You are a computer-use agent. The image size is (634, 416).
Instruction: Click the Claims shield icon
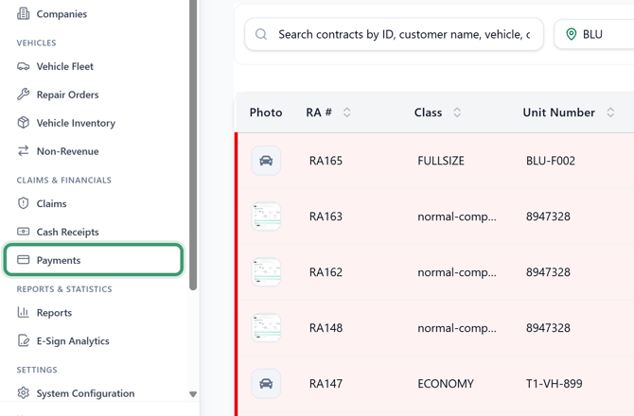(23, 203)
